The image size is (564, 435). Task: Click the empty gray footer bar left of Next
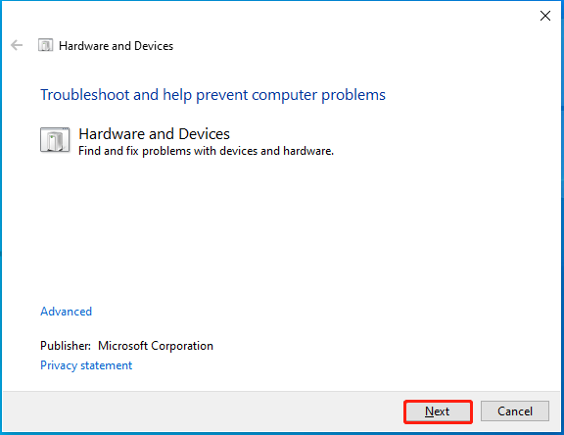(x=202, y=411)
